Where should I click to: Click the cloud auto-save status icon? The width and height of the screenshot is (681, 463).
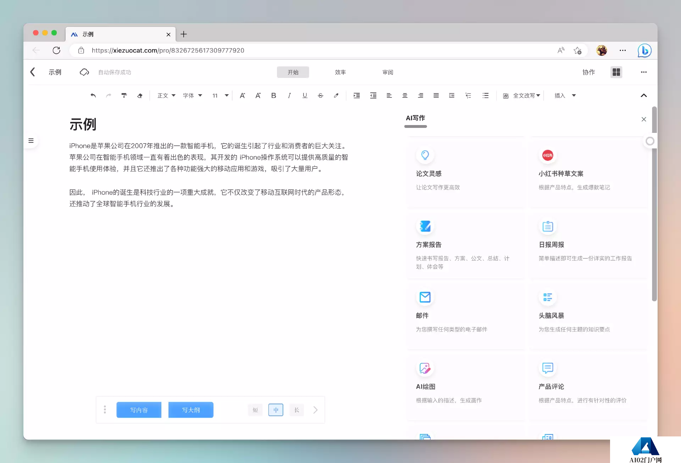tap(84, 72)
